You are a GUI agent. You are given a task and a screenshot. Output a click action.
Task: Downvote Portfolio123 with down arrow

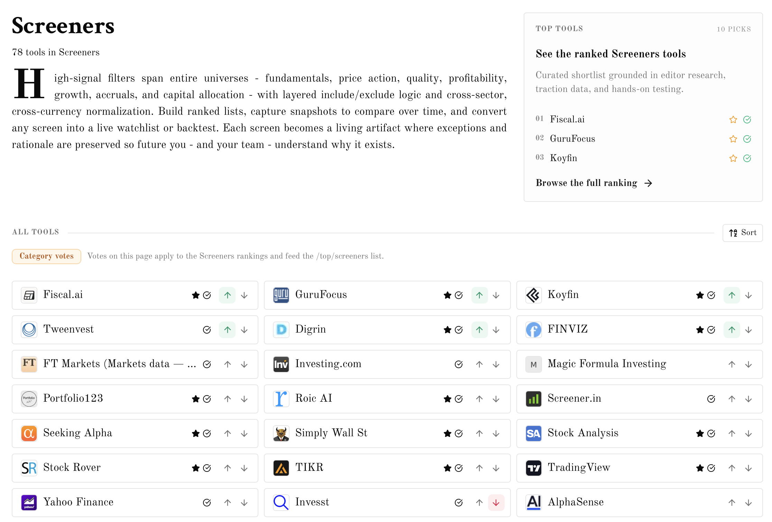tap(244, 399)
